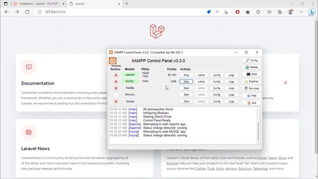Open Read aloud icon in address bar
Viewport: 318px width, 179px height.
coord(217,12)
